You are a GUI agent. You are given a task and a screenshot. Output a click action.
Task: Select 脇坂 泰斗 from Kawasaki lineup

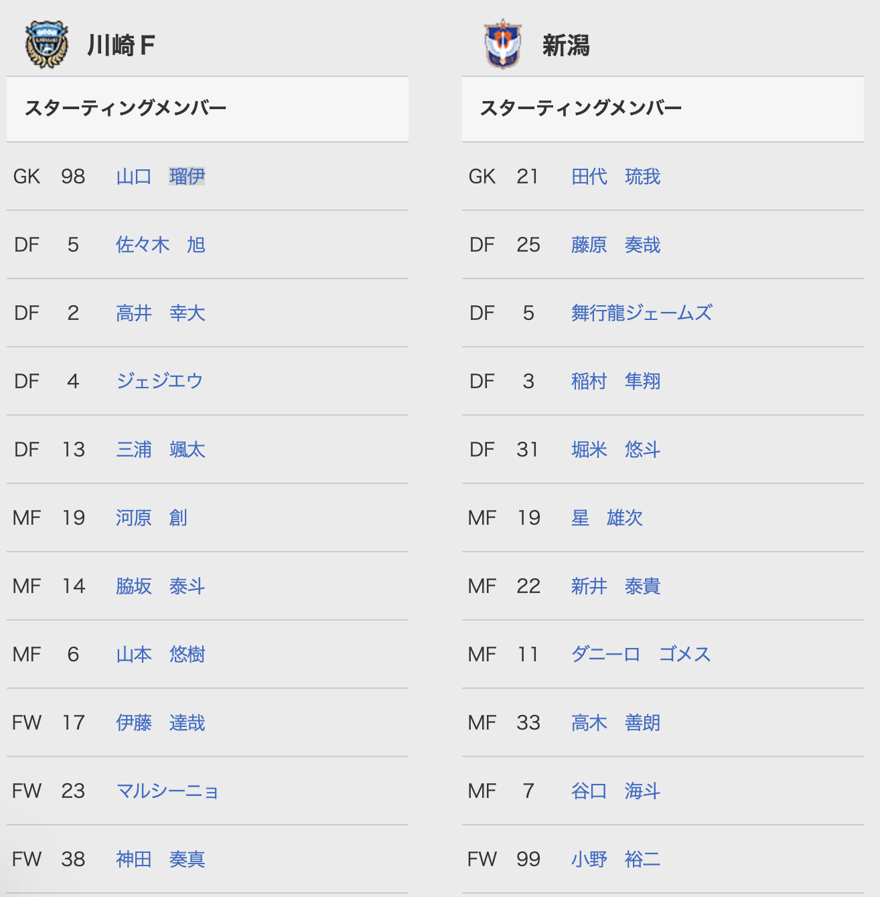[x=161, y=586]
